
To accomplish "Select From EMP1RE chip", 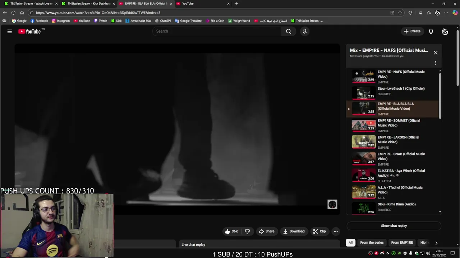I will coord(402,243).
